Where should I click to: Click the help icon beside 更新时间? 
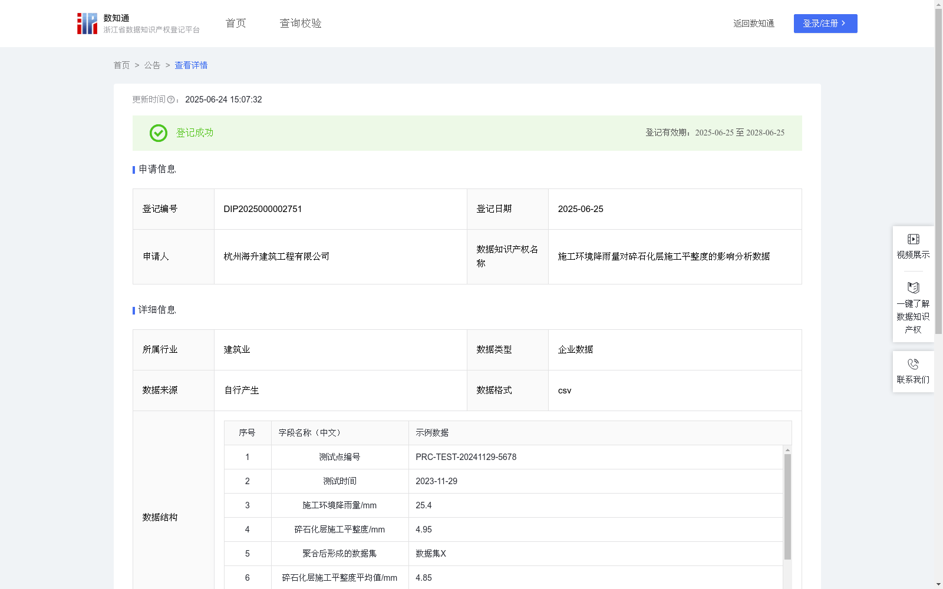click(x=171, y=100)
